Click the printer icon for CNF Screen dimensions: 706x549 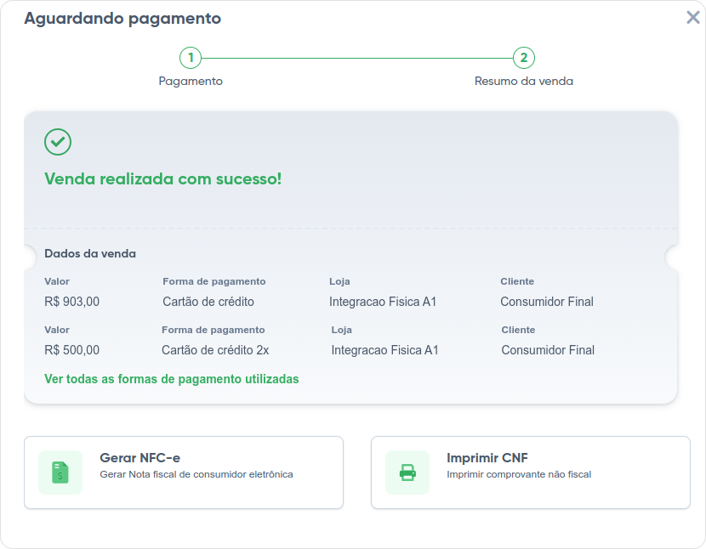407,473
